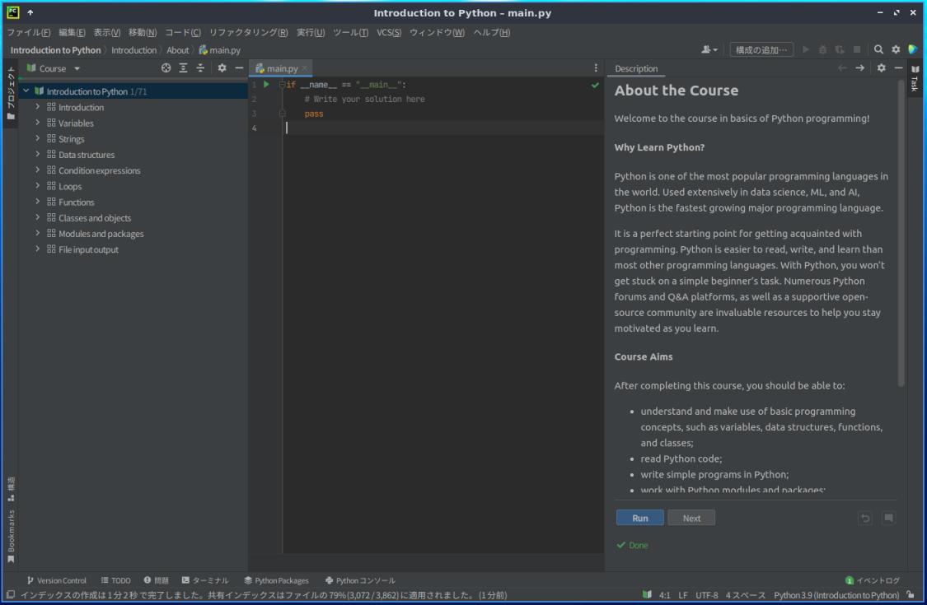Expand the Functions lesson chevron
The width and height of the screenshot is (927, 605).
[x=38, y=202]
